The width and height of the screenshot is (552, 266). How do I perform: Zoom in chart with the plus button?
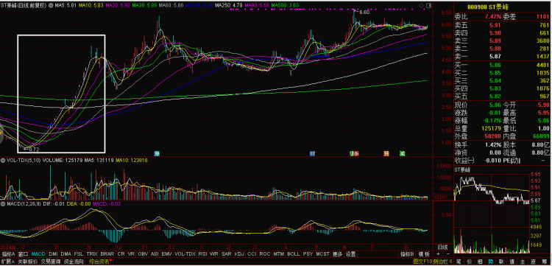[x=438, y=253]
